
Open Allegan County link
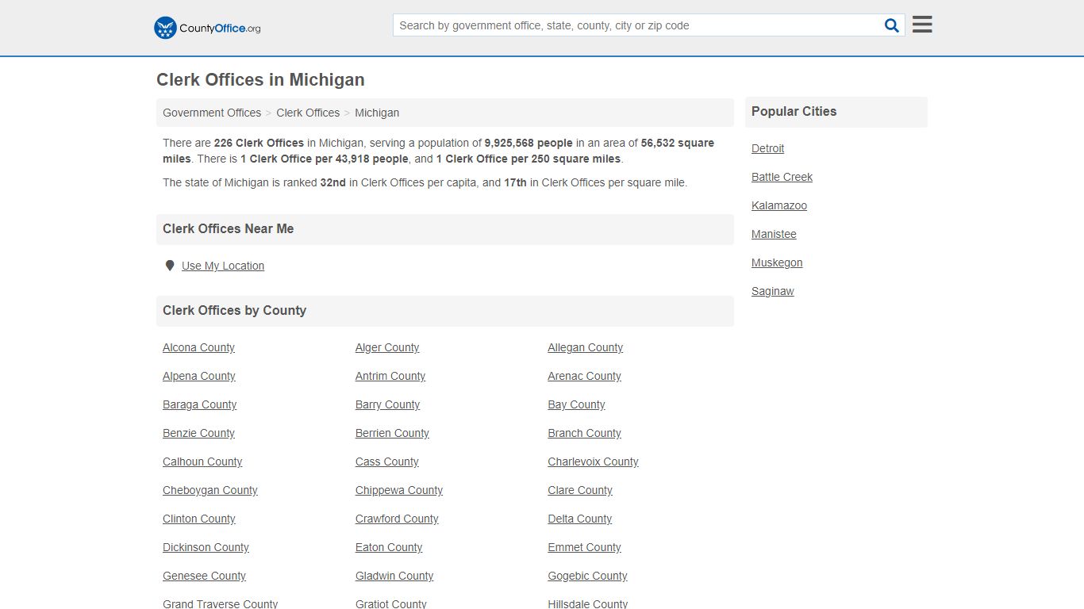[585, 347]
